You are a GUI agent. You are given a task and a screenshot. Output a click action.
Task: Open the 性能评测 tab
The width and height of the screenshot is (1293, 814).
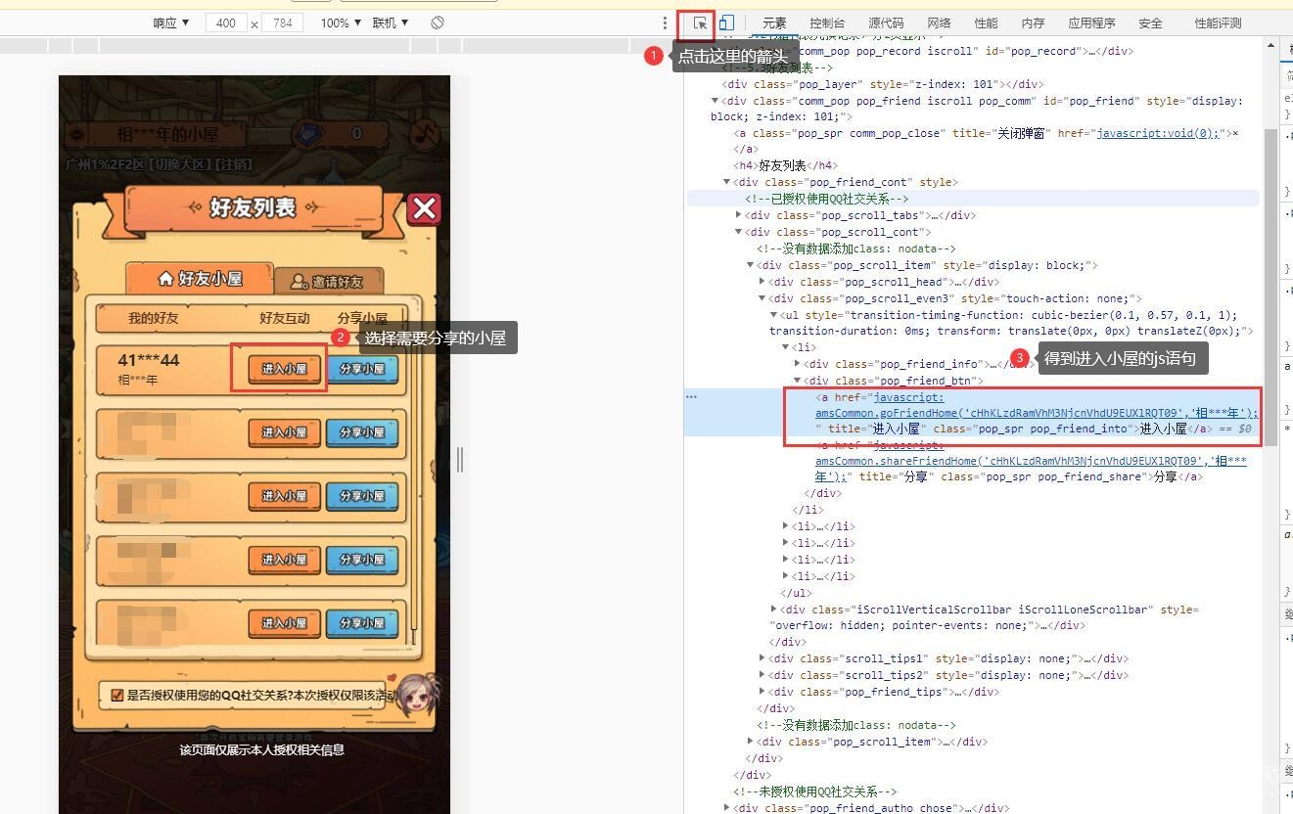(x=1218, y=23)
